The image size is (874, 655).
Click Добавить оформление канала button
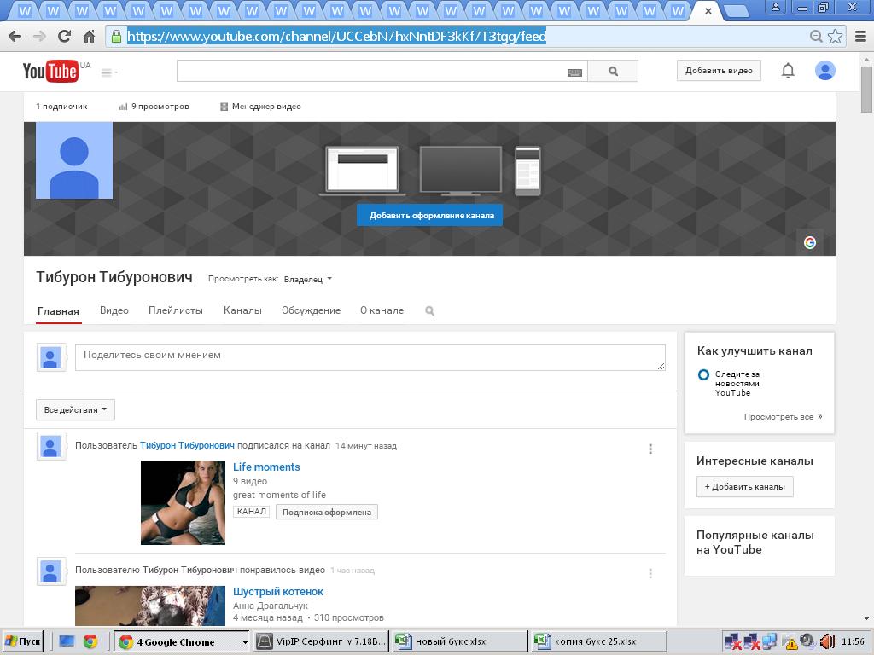430,216
